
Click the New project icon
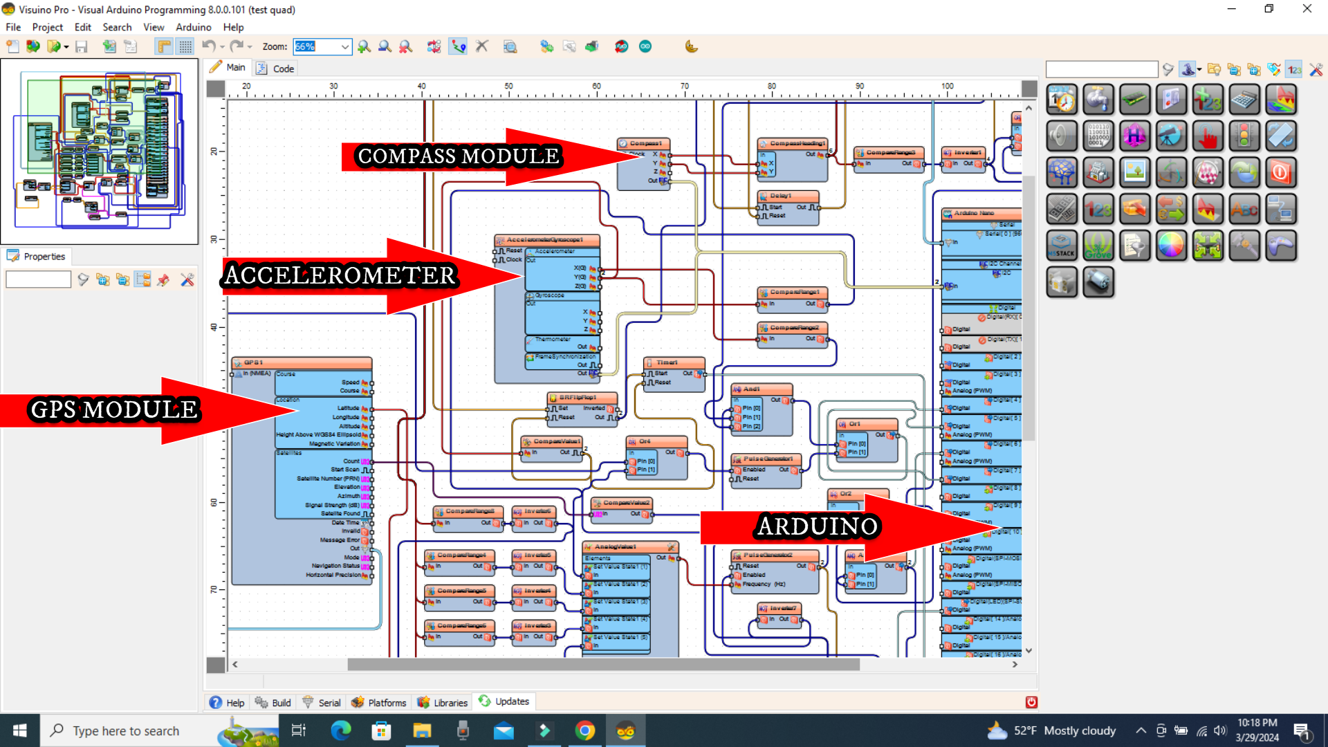[x=12, y=46]
